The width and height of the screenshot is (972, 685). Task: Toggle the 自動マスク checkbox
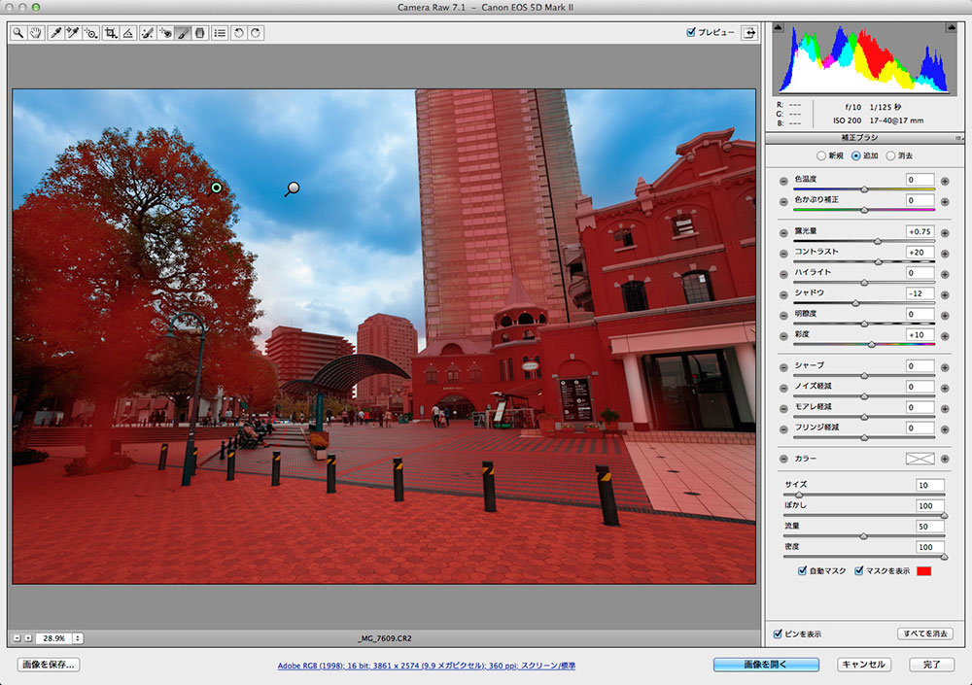802,570
